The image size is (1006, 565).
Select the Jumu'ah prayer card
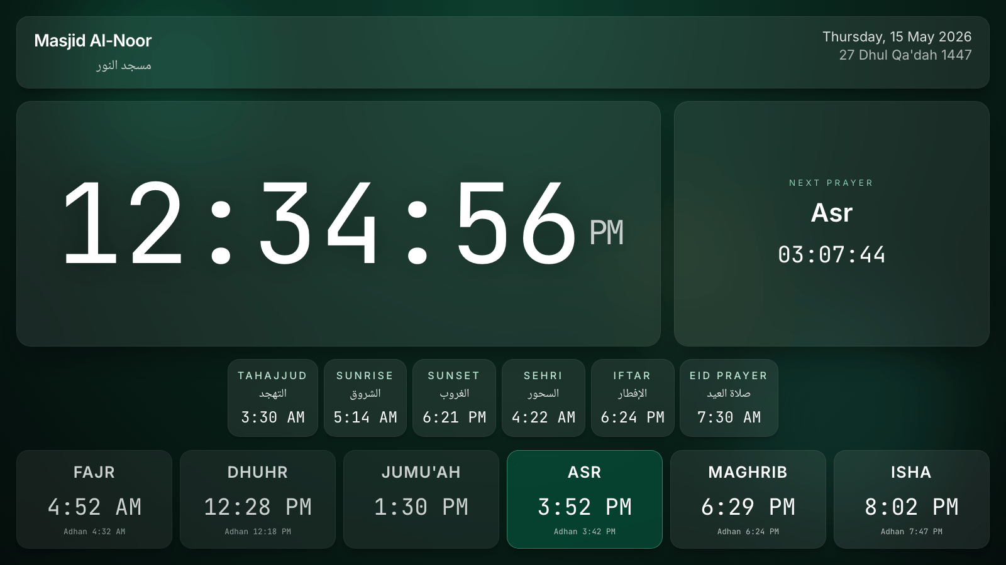[x=421, y=499]
